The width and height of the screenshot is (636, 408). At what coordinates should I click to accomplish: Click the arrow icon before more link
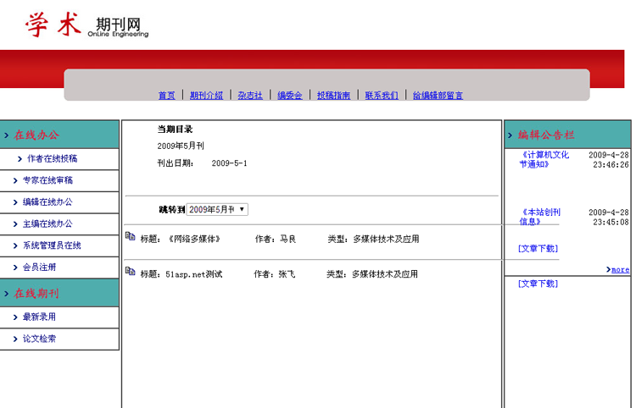pos(608,269)
